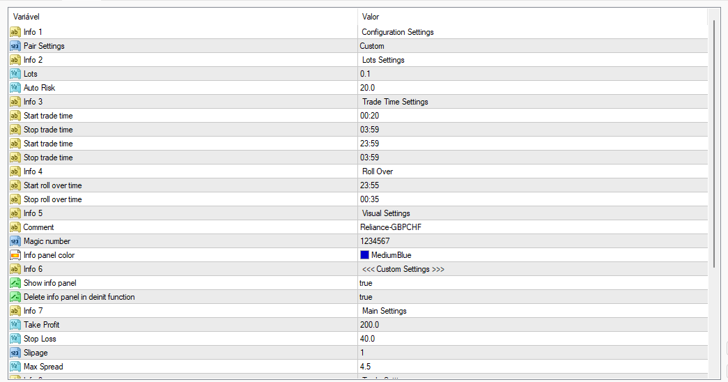The width and height of the screenshot is (728, 382).
Task: Click the double-type icon next to Lots
Action: [x=15, y=74]
